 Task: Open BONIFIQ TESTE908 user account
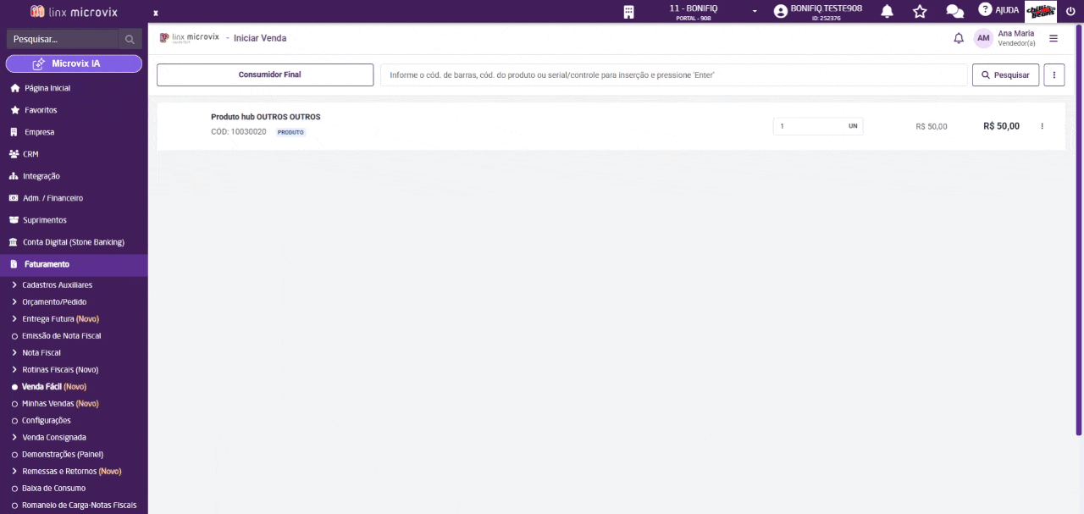pos(818,12)
